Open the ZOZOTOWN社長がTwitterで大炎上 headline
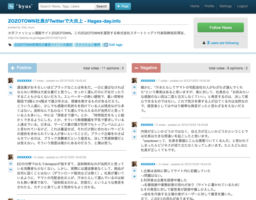 [64, 21]
